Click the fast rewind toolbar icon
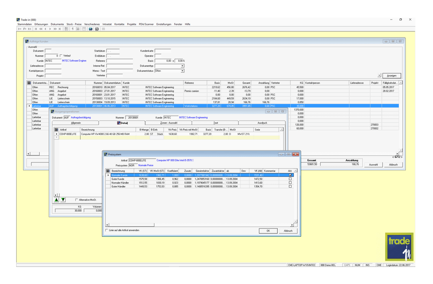Viewport: 433px width, 284px height. (x=41, y=29)
